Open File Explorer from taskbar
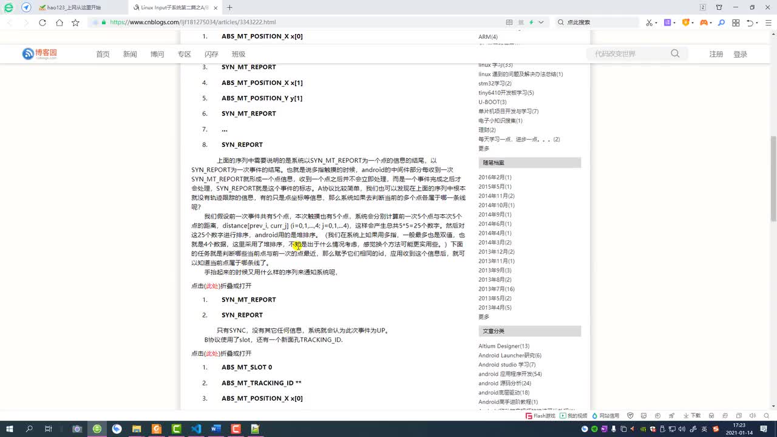 [x=137, y=429]
